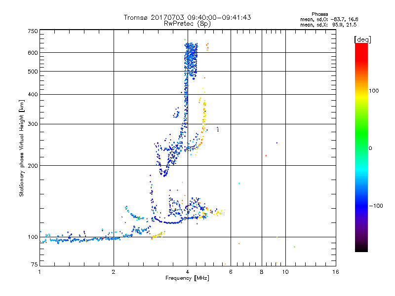Click the y-axis label '600'
This screenshot has height=296, width=395.
click(33, 53)
